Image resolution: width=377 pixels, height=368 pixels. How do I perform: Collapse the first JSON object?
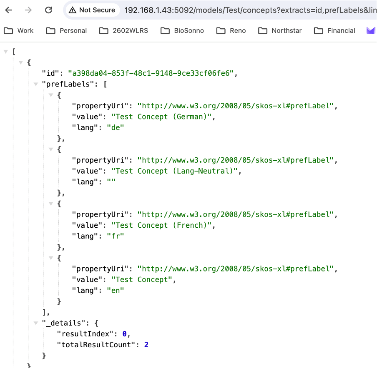click(20, 62)
